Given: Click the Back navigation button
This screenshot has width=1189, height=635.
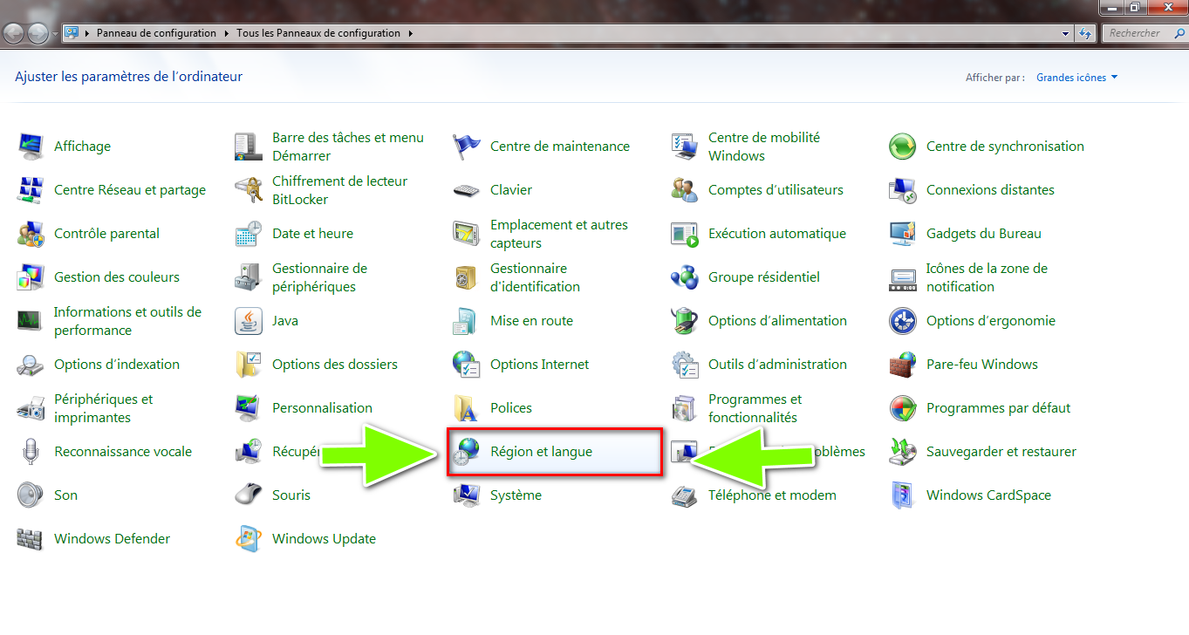Looking at the screenshot, I should (14, 33).
